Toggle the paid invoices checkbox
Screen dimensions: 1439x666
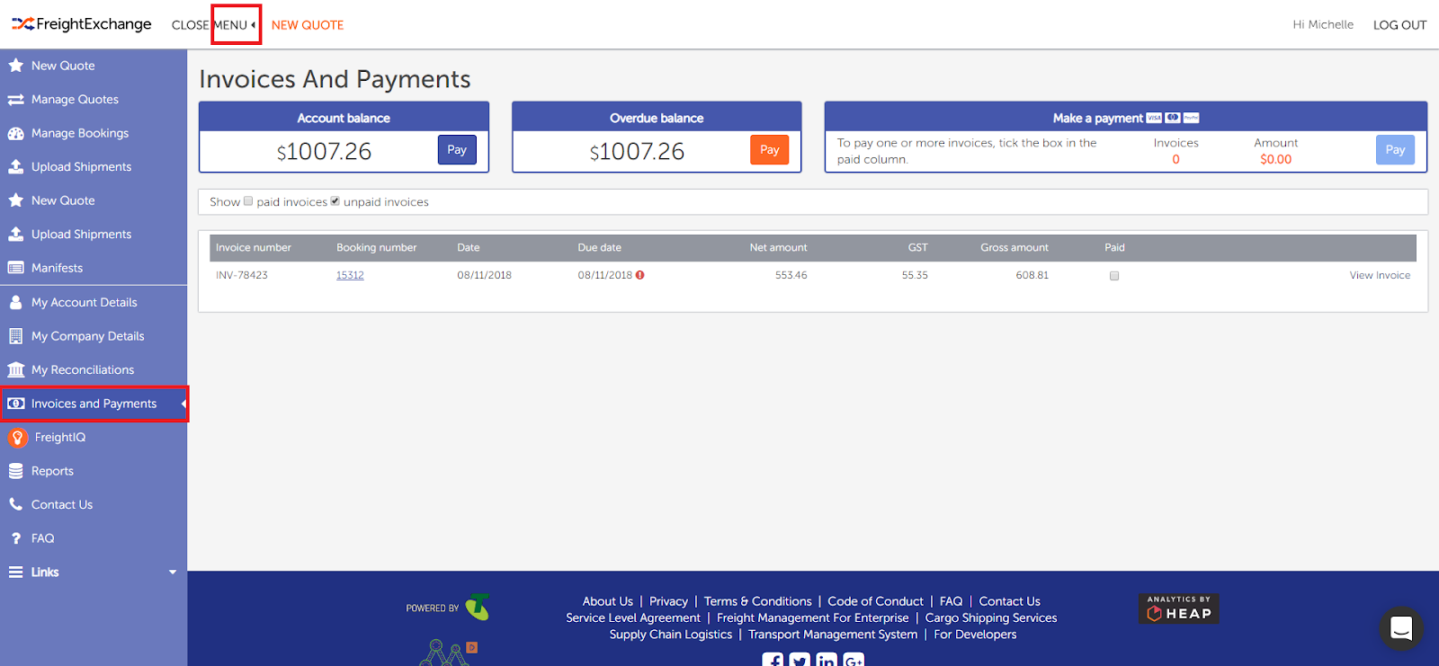click(248, 201)
